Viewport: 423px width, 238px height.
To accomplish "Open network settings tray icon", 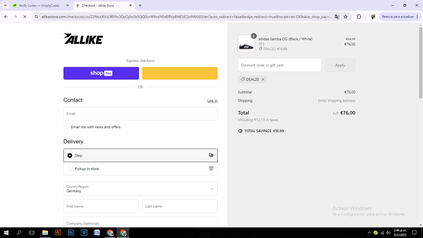I will click(382, 233).
